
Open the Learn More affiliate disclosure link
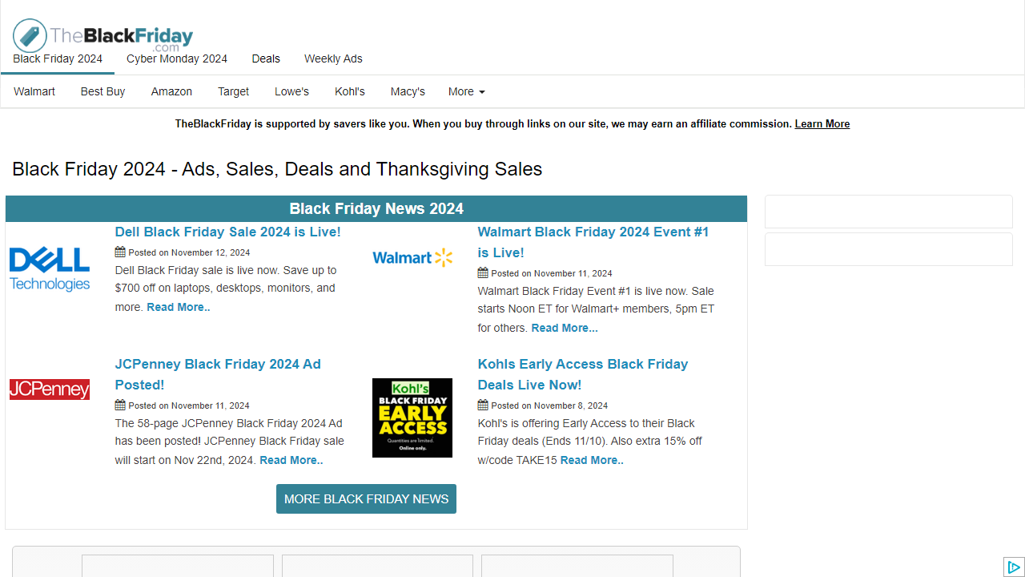click(x=822, y=123)
